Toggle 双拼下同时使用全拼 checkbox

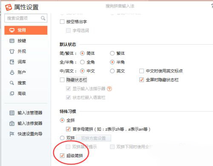(112, 147)
